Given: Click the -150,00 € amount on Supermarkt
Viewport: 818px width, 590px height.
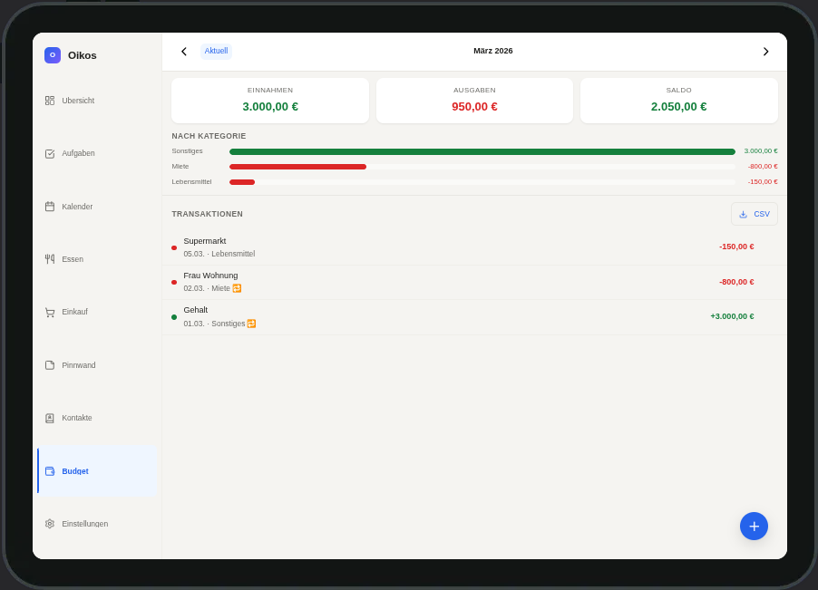Looking at the screenshot, I should point(736,247).
